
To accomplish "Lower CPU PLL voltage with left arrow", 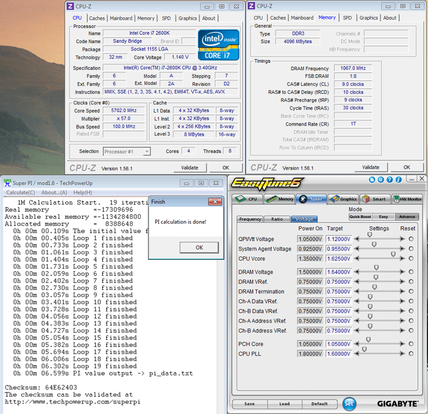I will point(356,354).
